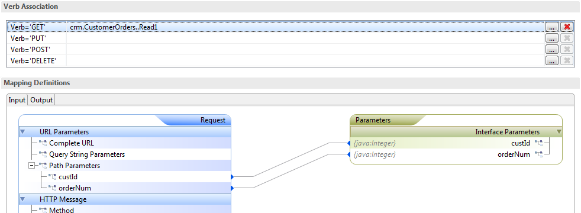Open browse button for PUT verb row
This screenshot has height=213, width=581.
coord(552,38)
